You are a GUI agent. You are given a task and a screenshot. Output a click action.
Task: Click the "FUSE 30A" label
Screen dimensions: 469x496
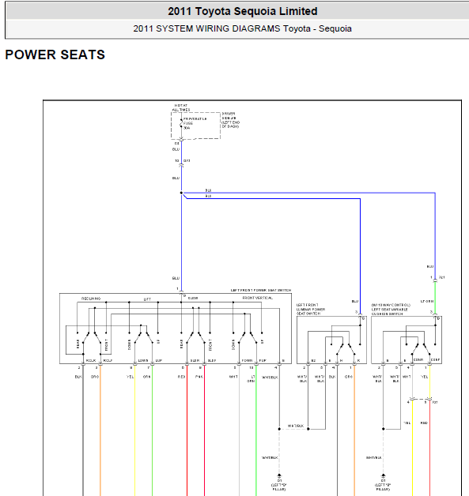coord(188,126)
